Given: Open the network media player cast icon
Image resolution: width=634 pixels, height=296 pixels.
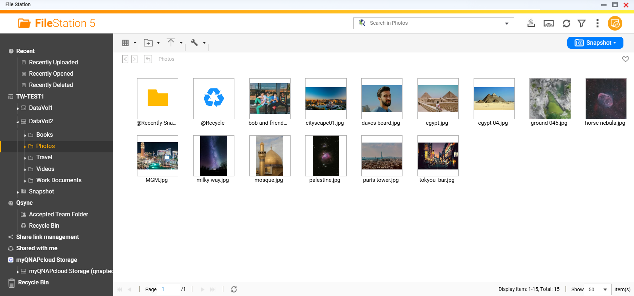Looking at the screenshot, I should coord(549,23).
